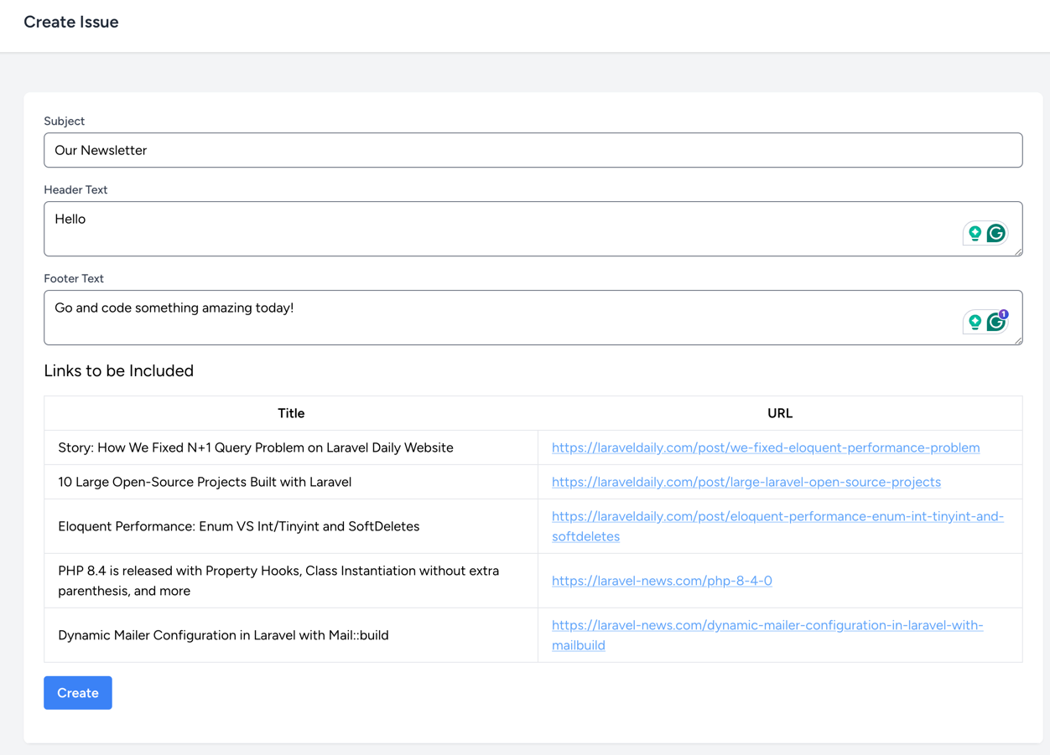Open the we-fixed-eloquent-performance-problem link

point(766,447)
